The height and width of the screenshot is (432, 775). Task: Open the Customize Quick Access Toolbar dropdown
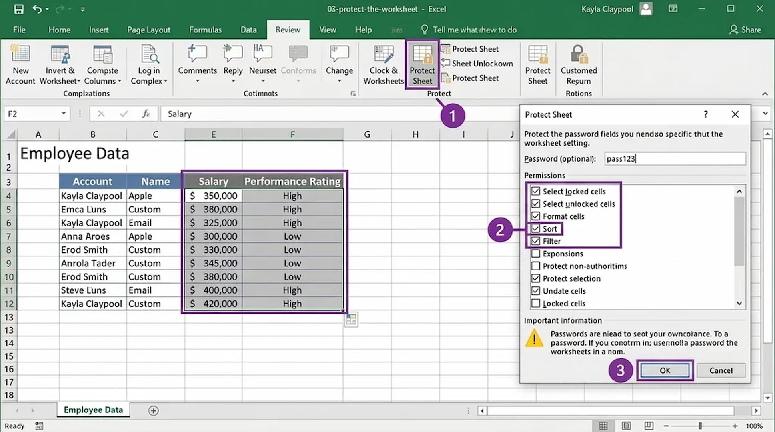[82, 9]
